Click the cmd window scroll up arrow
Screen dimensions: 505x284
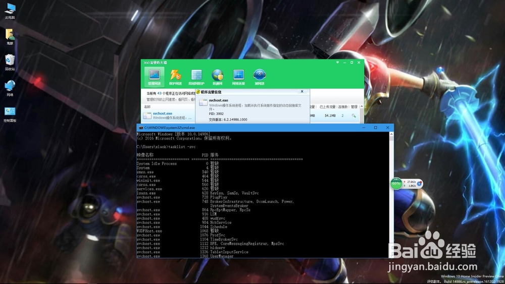(x=391, y=134)
